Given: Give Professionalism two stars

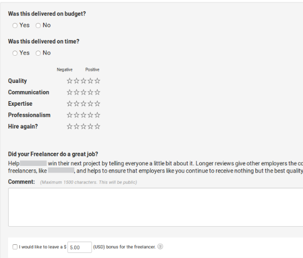Looking at the screenshot, I should [76, 115].
